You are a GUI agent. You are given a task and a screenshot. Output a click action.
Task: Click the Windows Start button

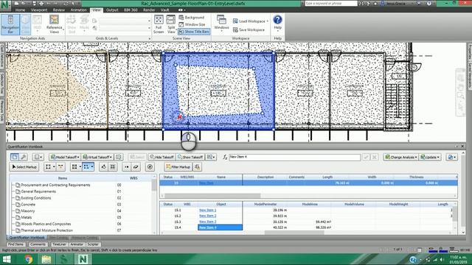tap(7, 259)
